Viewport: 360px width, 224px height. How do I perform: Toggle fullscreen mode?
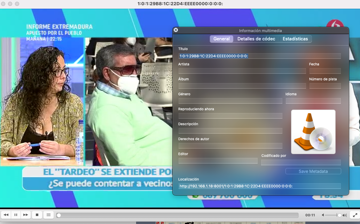(354, 215)
